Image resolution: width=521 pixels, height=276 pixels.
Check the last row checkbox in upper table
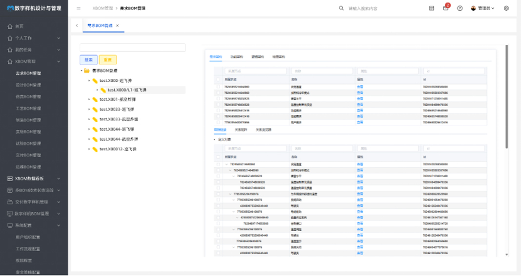pyautogui.click(x=218, y=122)
